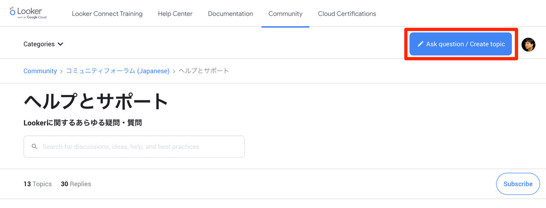The height and width of the screenshot is (208, 546).
Task: Open Cloud Certifications
Action: coord(347,14)
